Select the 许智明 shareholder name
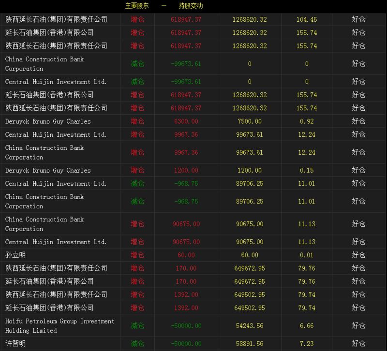Screen dimensions: 387x351 pos(15,344)
